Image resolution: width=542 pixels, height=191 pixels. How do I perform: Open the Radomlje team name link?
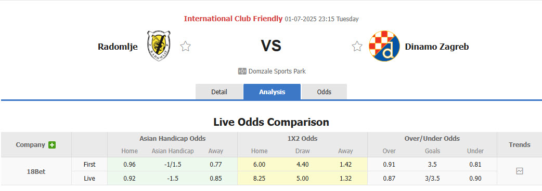coord(118,47)
